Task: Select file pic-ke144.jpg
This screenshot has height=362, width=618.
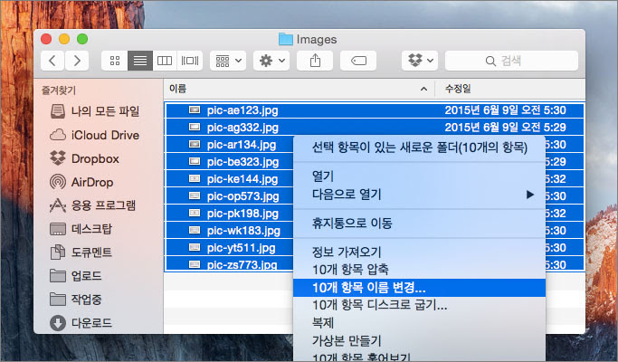Action: (242, 179)
